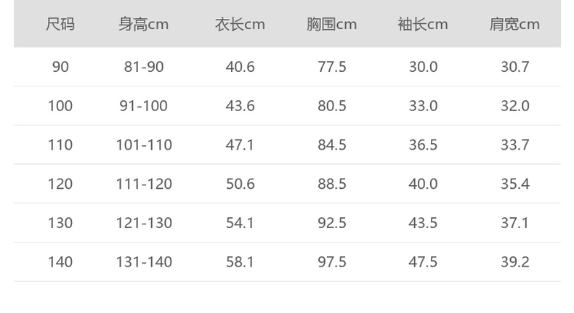
Task: Click the 43.5 sleeve length value
Action: coord(423,223)
